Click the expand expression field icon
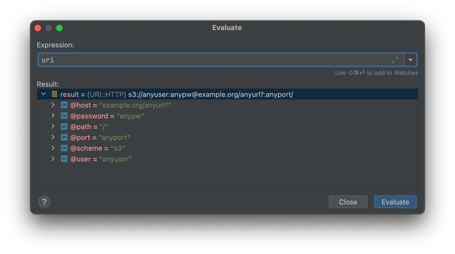The height and width of the screenshot is (254, 455). (395, 60)
